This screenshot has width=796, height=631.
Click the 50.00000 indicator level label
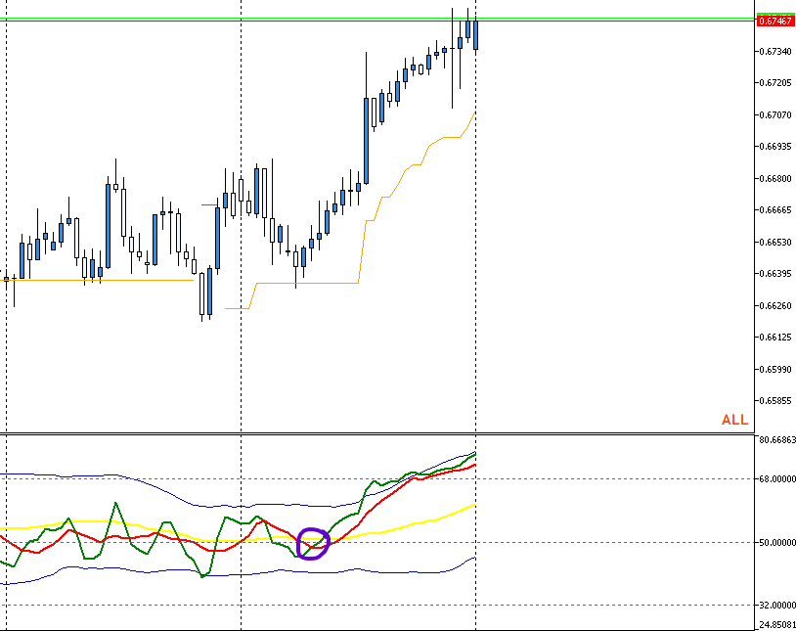coord(777,543)
